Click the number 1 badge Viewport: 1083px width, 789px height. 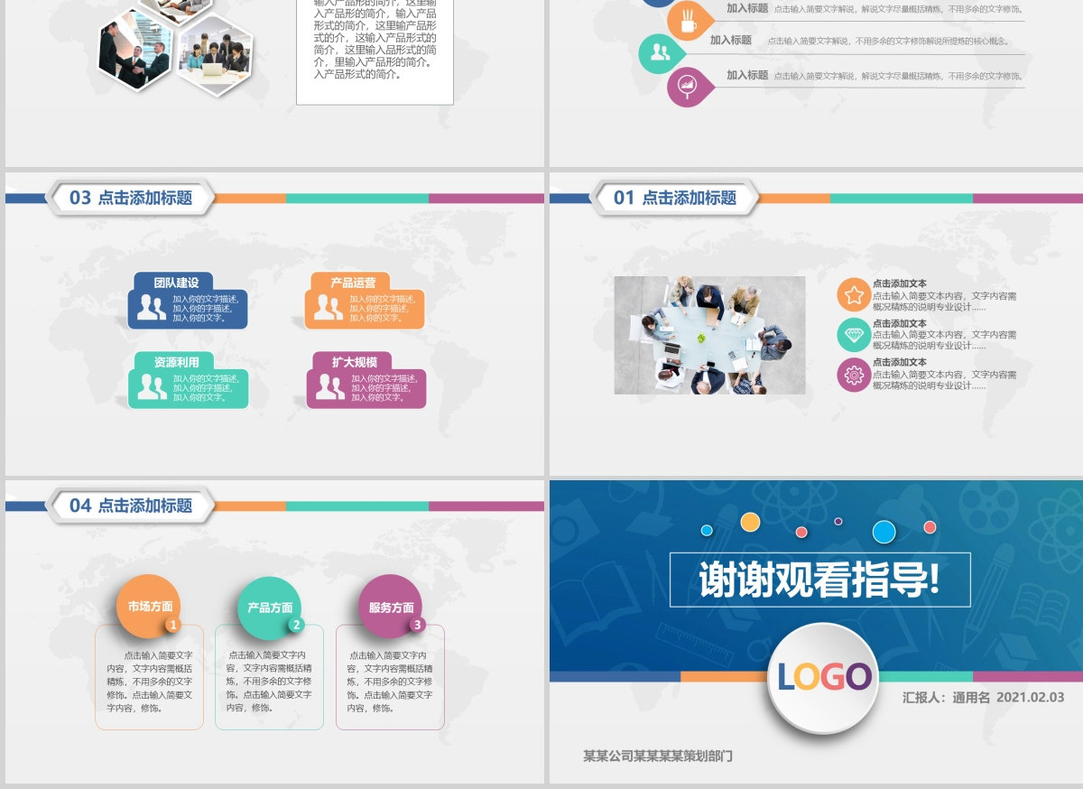pos(173,625)
